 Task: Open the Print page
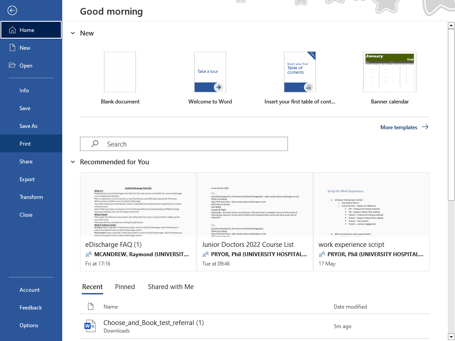tap(31, 143)
